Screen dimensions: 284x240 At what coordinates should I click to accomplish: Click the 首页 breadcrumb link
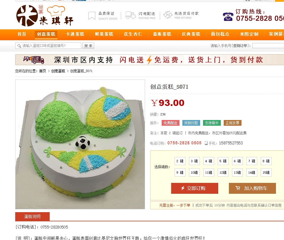(x=43, y=71)
